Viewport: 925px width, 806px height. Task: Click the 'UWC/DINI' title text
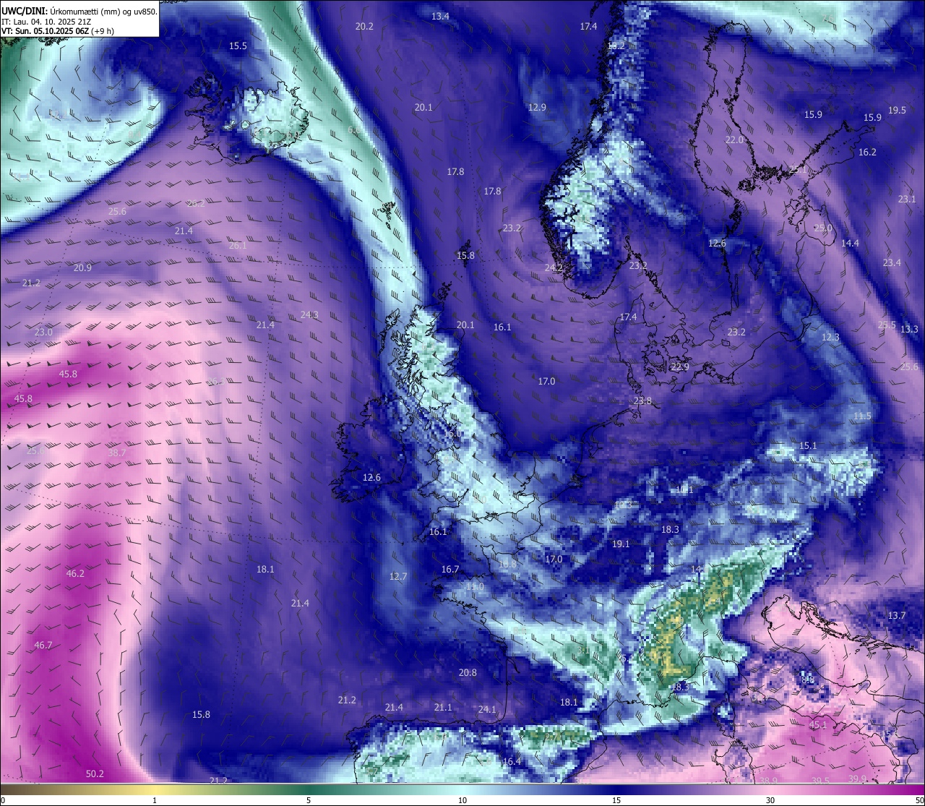click(24, 11)
